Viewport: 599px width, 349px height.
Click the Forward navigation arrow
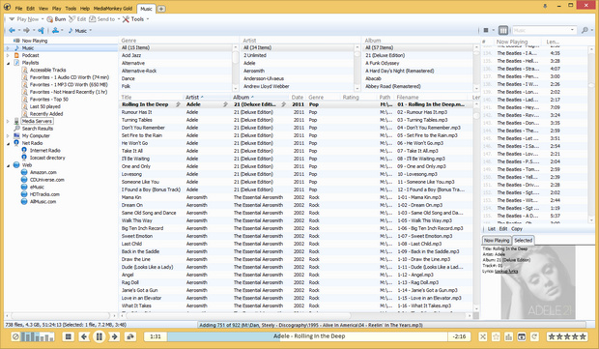26,30
